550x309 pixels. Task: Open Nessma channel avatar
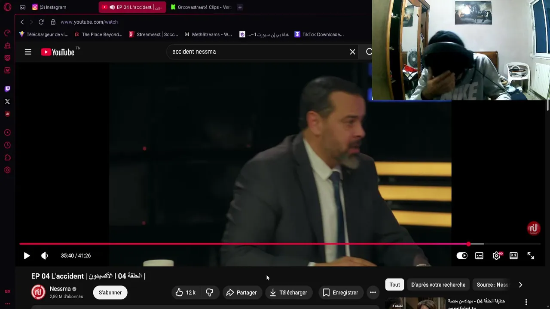(38, 292)
